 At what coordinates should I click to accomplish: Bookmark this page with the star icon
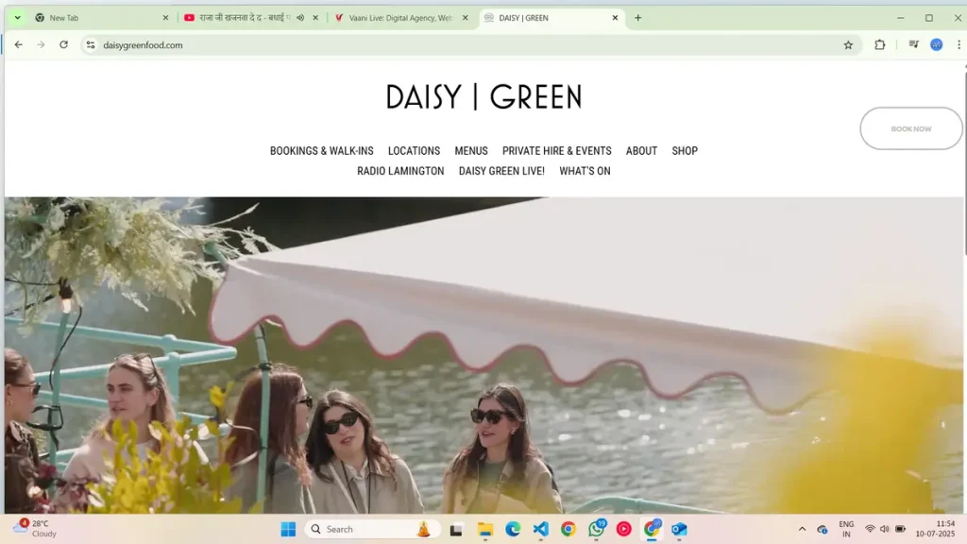pyautogui.click(x=848, y=44)
